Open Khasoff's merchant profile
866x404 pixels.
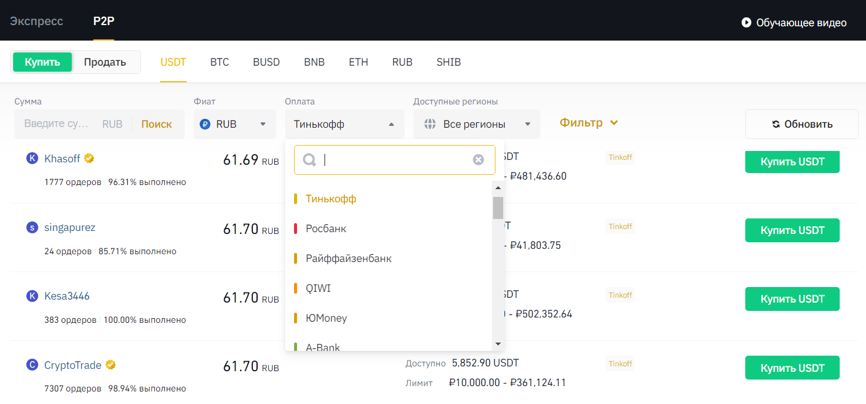pyautogui.click(x=62, y=158)
